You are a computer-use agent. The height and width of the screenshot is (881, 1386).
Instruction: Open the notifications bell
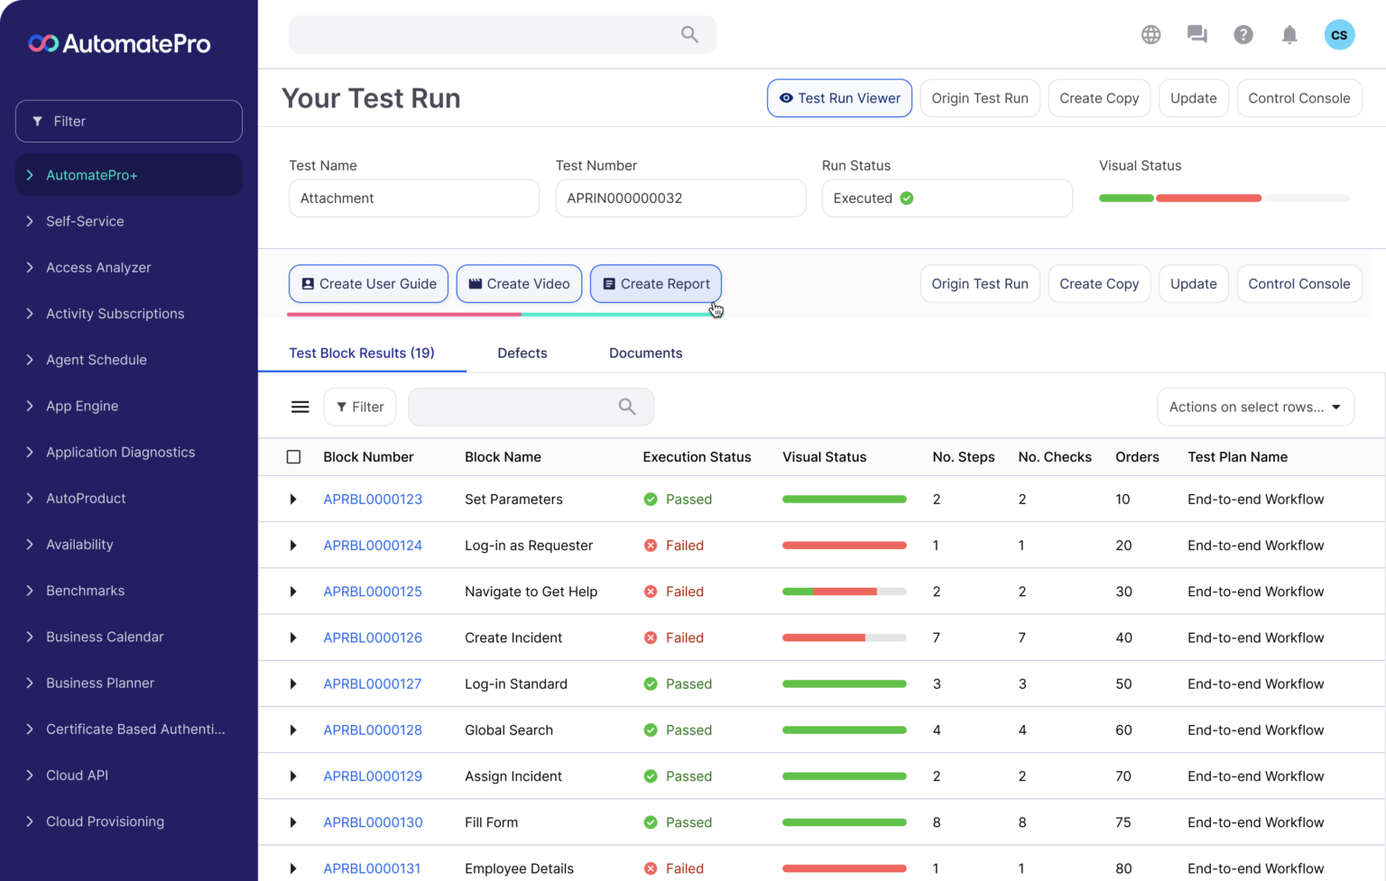coord(1289,34)
